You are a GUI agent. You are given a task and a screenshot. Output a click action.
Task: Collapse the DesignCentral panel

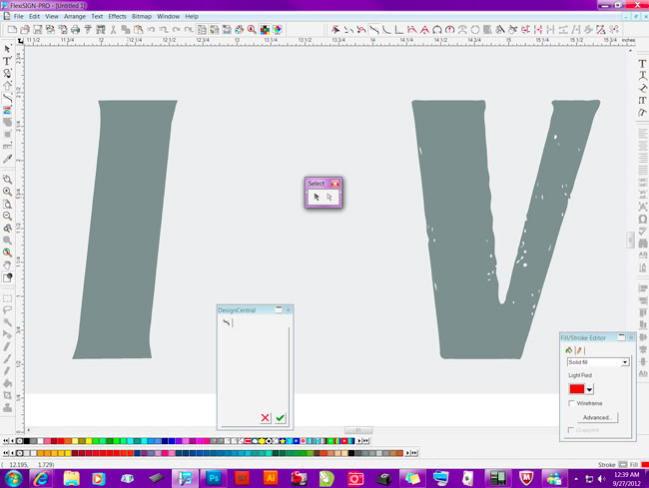(279, 309)
